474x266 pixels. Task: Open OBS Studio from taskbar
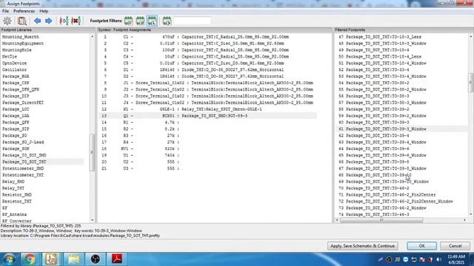coord(96,259)
